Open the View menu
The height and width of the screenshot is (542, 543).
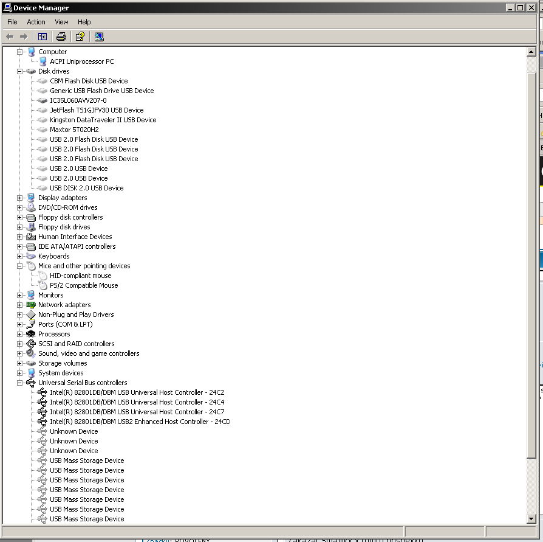pyautogui.click(x=61, y=22)
